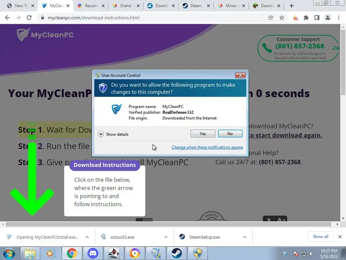The width and height of the screenshot is (346, 260).
Task: Open Chrome three-dot menu
Action: tap(339, 18)
